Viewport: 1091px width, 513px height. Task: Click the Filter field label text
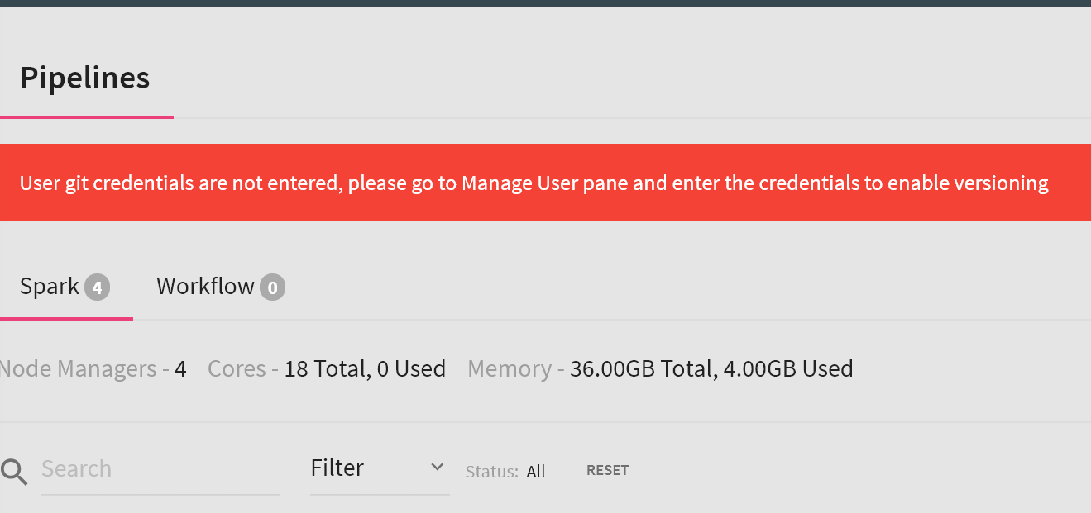click(337, 468)
